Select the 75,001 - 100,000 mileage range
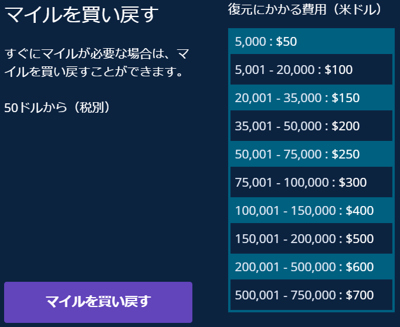400x327 pixels. tap(282, 183)
